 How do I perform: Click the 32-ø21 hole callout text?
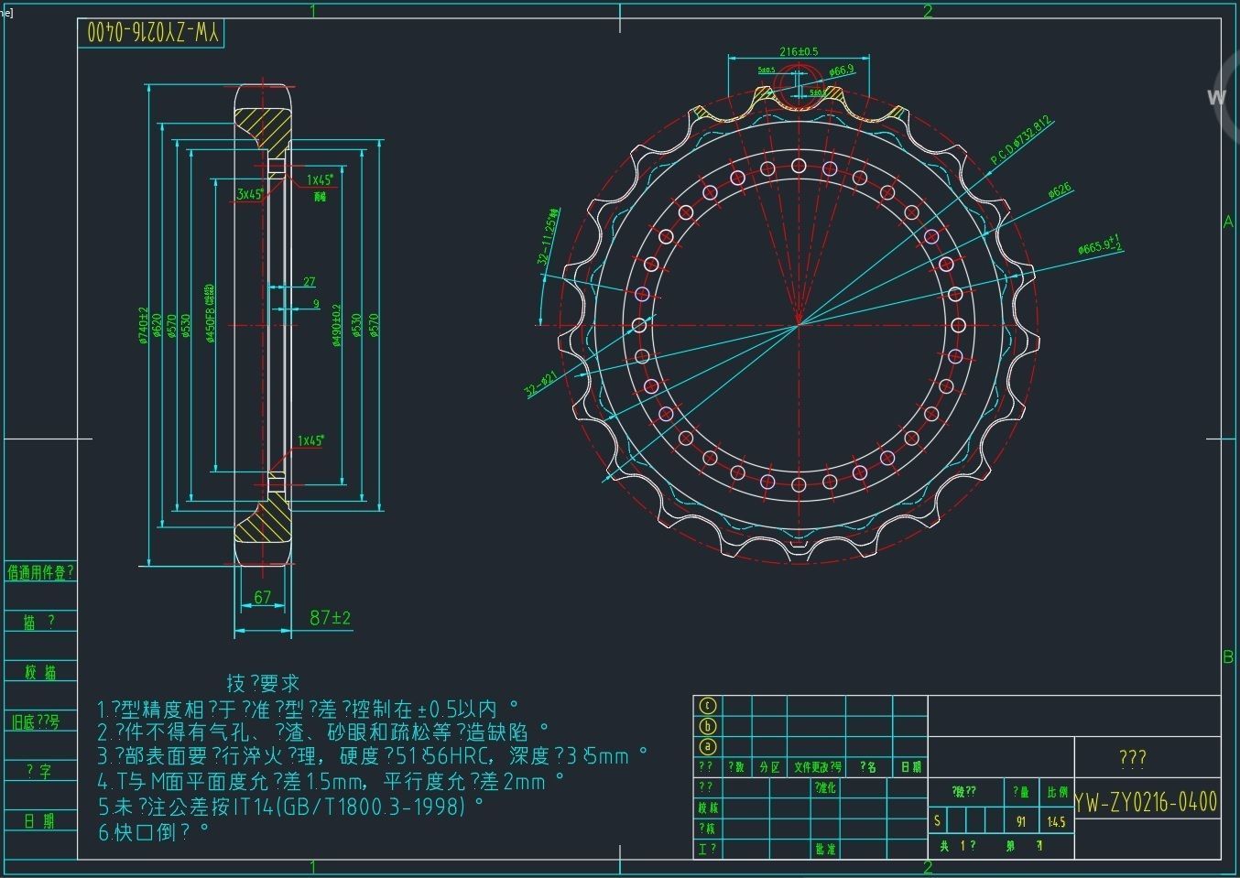541,385
